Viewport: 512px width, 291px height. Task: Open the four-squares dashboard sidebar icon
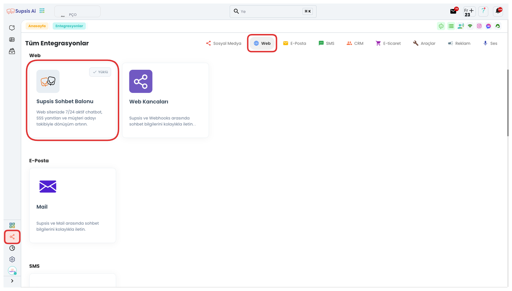(12, 225)
